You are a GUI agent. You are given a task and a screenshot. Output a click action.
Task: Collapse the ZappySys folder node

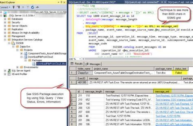click(x=13, y=47)
